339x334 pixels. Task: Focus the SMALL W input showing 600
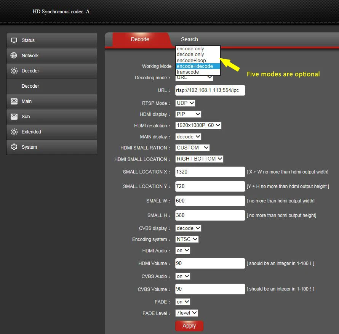[x=210, y=201]
